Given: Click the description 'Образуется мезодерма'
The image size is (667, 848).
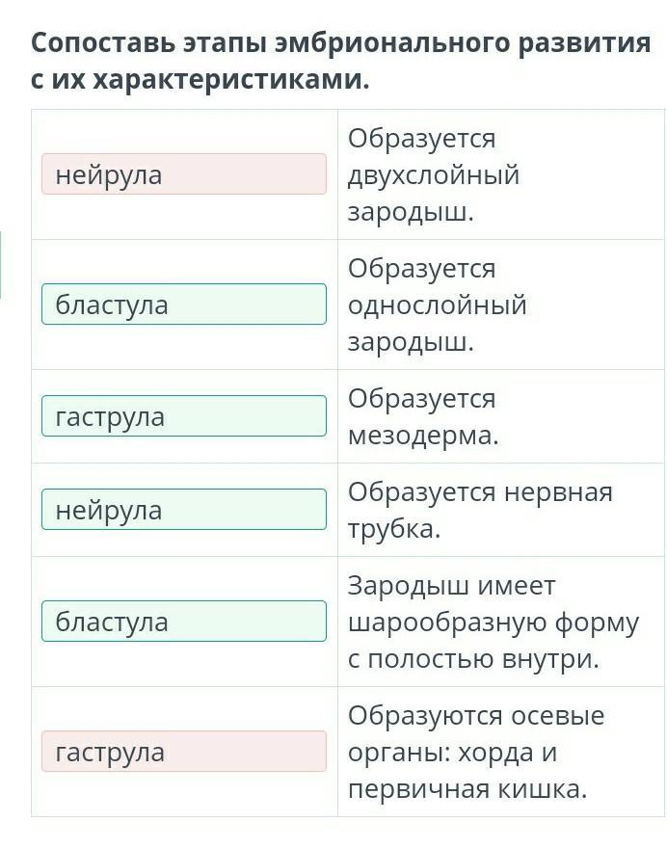Looking at the screenshot, I should point(423,416).
